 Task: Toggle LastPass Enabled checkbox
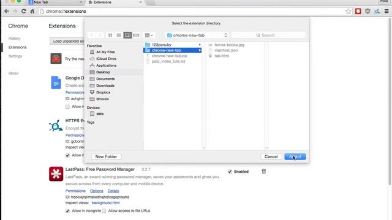point(230,172)
